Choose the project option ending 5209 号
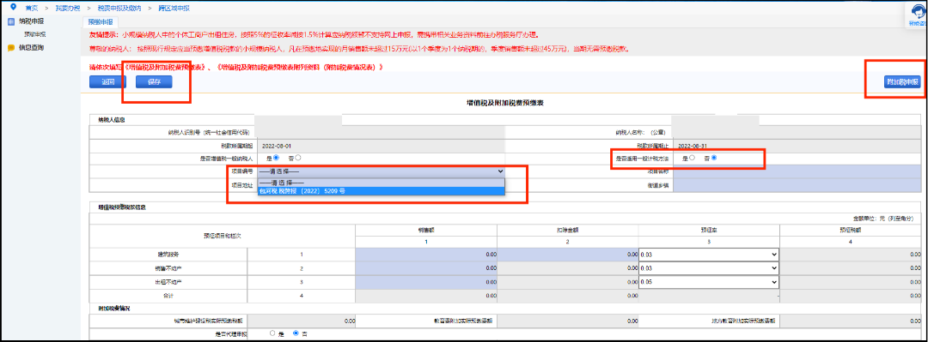The width and height of the screenshot is (928, 342). (x=382, y=191)
